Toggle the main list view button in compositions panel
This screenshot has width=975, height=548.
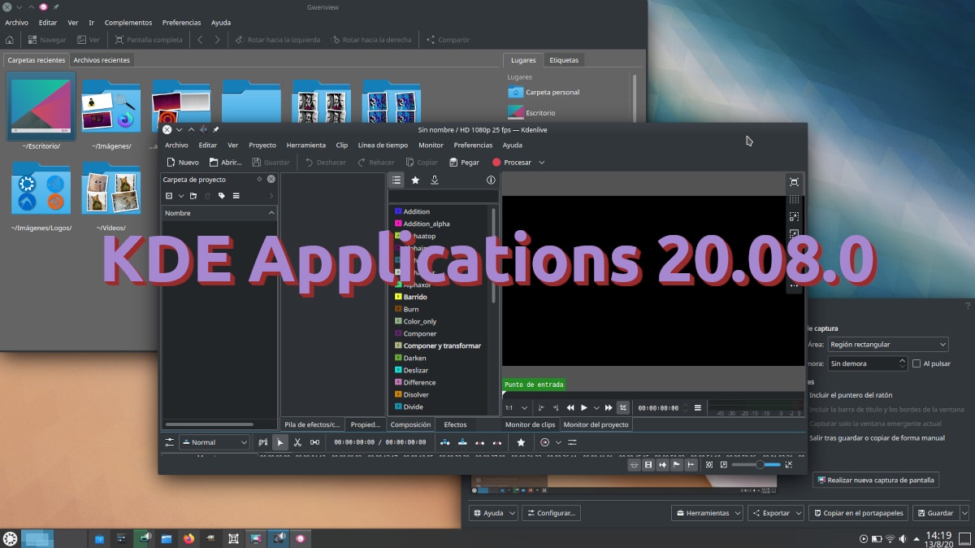pyautogui.click(x=396, y=180)
